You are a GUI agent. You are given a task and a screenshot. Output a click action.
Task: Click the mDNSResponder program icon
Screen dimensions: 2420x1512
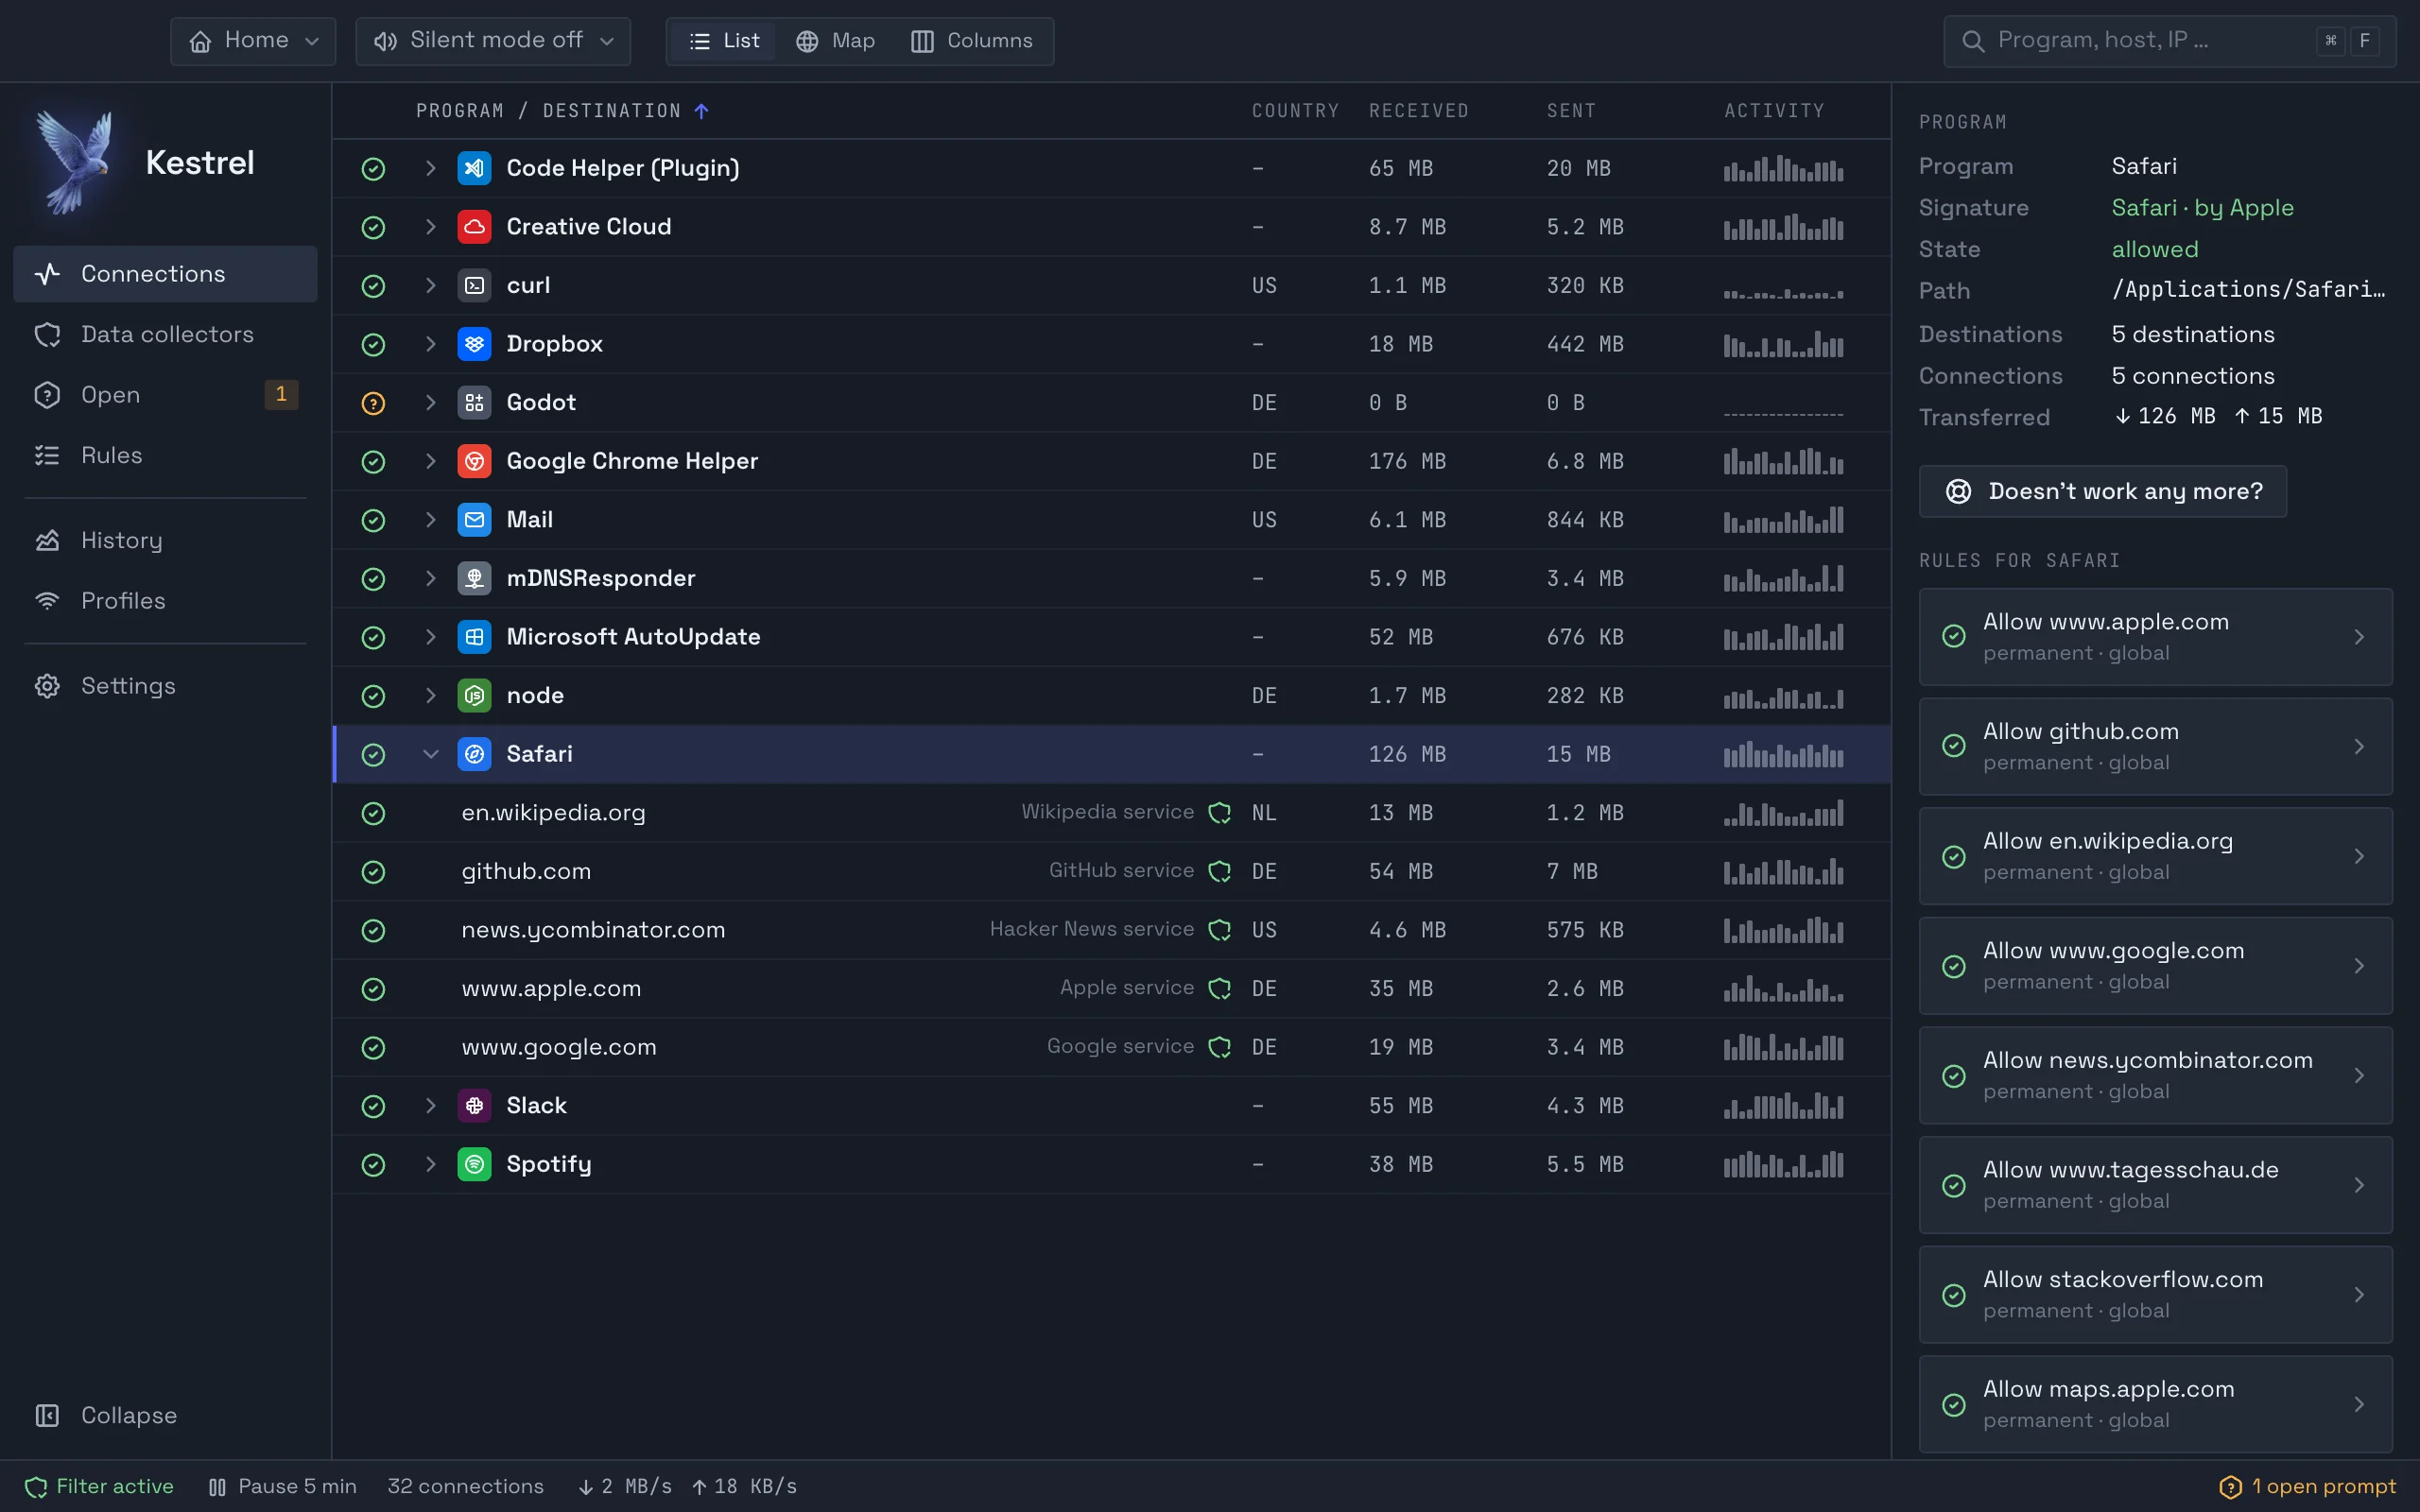(x=474, y=578)
